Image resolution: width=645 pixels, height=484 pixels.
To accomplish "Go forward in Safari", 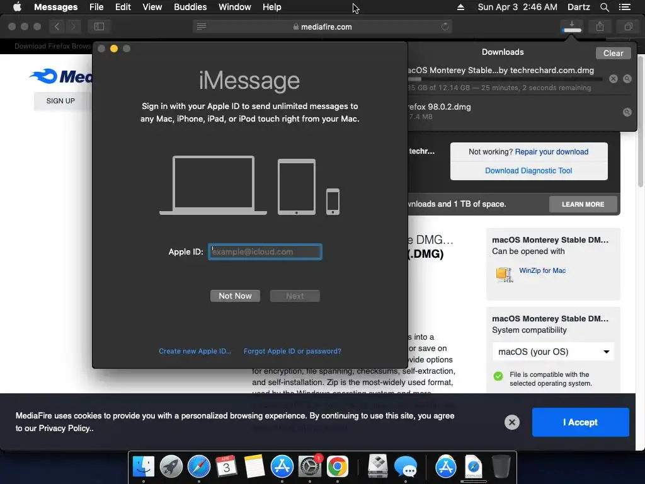I will [73, 26].
